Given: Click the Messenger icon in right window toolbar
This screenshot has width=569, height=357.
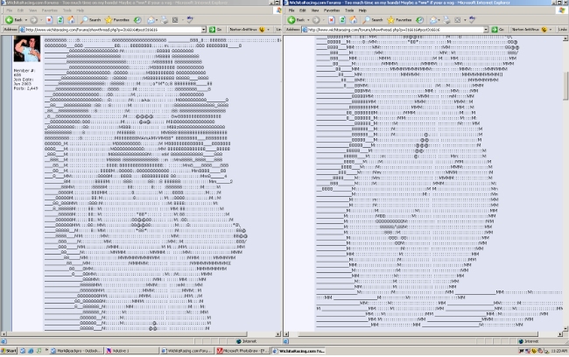Looking at the screenshot, I should pyautogui.click(x=472, y=19).
